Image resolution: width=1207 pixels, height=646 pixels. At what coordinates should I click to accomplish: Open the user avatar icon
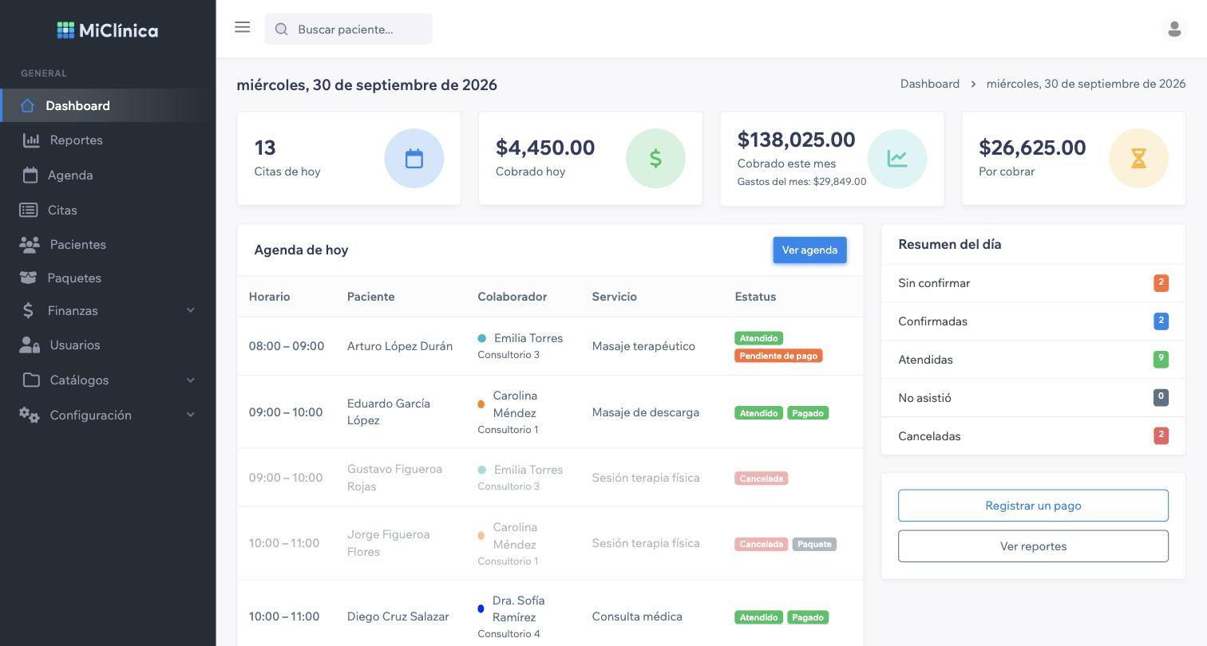[1173, 29]
